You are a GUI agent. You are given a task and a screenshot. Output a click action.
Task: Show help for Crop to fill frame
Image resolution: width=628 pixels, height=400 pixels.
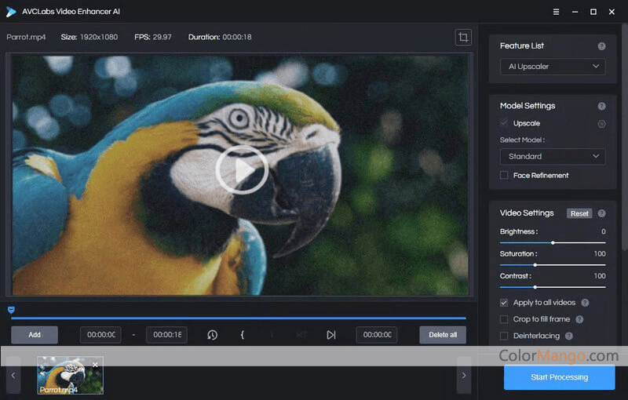click(x=579, y=319)
